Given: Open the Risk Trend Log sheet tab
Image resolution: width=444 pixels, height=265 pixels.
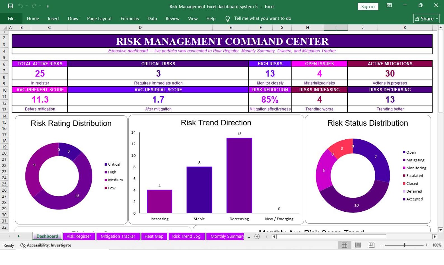Looking at the screenshot, I should [186, 236].
